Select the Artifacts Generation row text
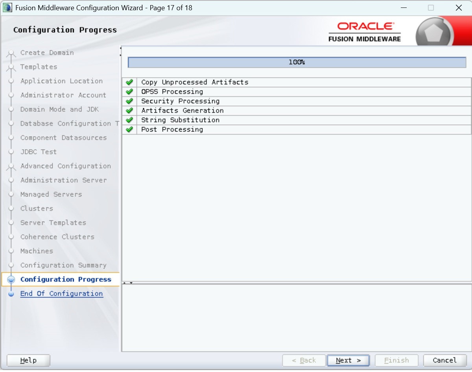The image size is (472, 372). [183, 111]
